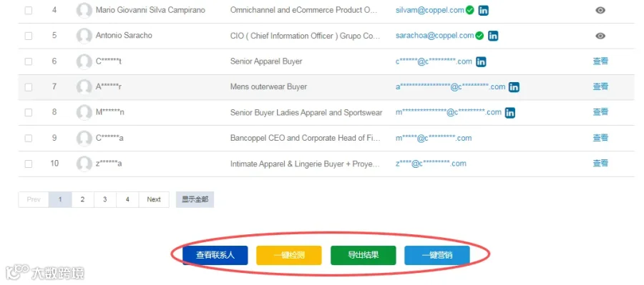Click masked email in row 7
This screenshot has height=285, width=644.
pos(450,87)
